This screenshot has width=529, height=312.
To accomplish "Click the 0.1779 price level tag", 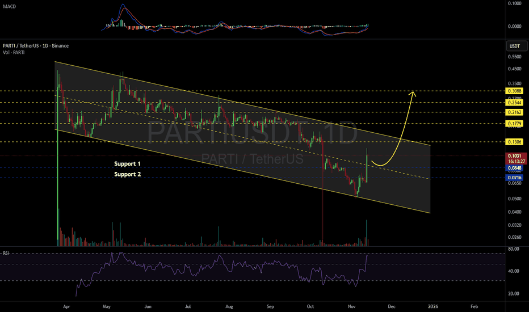I will (x=514, y=124).
